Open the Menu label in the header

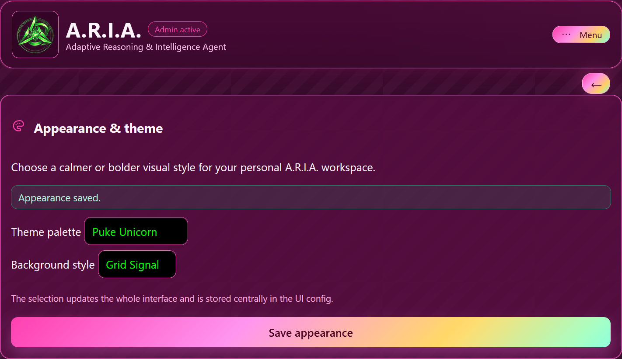pos(591,35)
